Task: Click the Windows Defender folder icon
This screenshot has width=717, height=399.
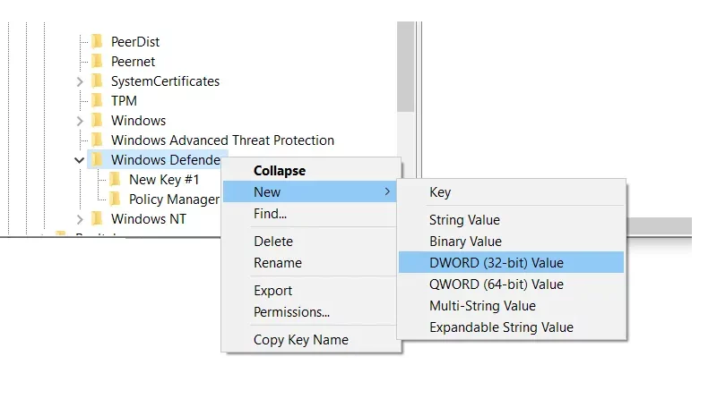Action: (x=97, y=160)
